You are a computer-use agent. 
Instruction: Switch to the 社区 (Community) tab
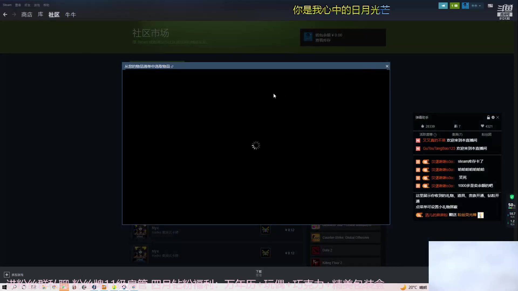pyautogui.click(x=54, y=15)
